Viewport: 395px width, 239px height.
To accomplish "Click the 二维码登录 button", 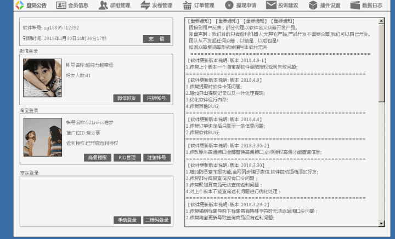I will coord(157,220).
